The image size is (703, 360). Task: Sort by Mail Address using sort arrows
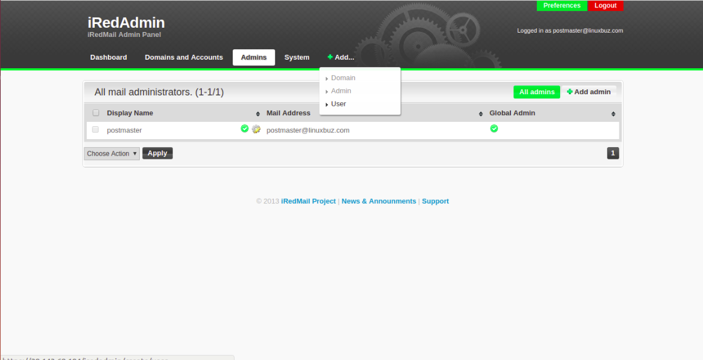[x=481, y=114]
